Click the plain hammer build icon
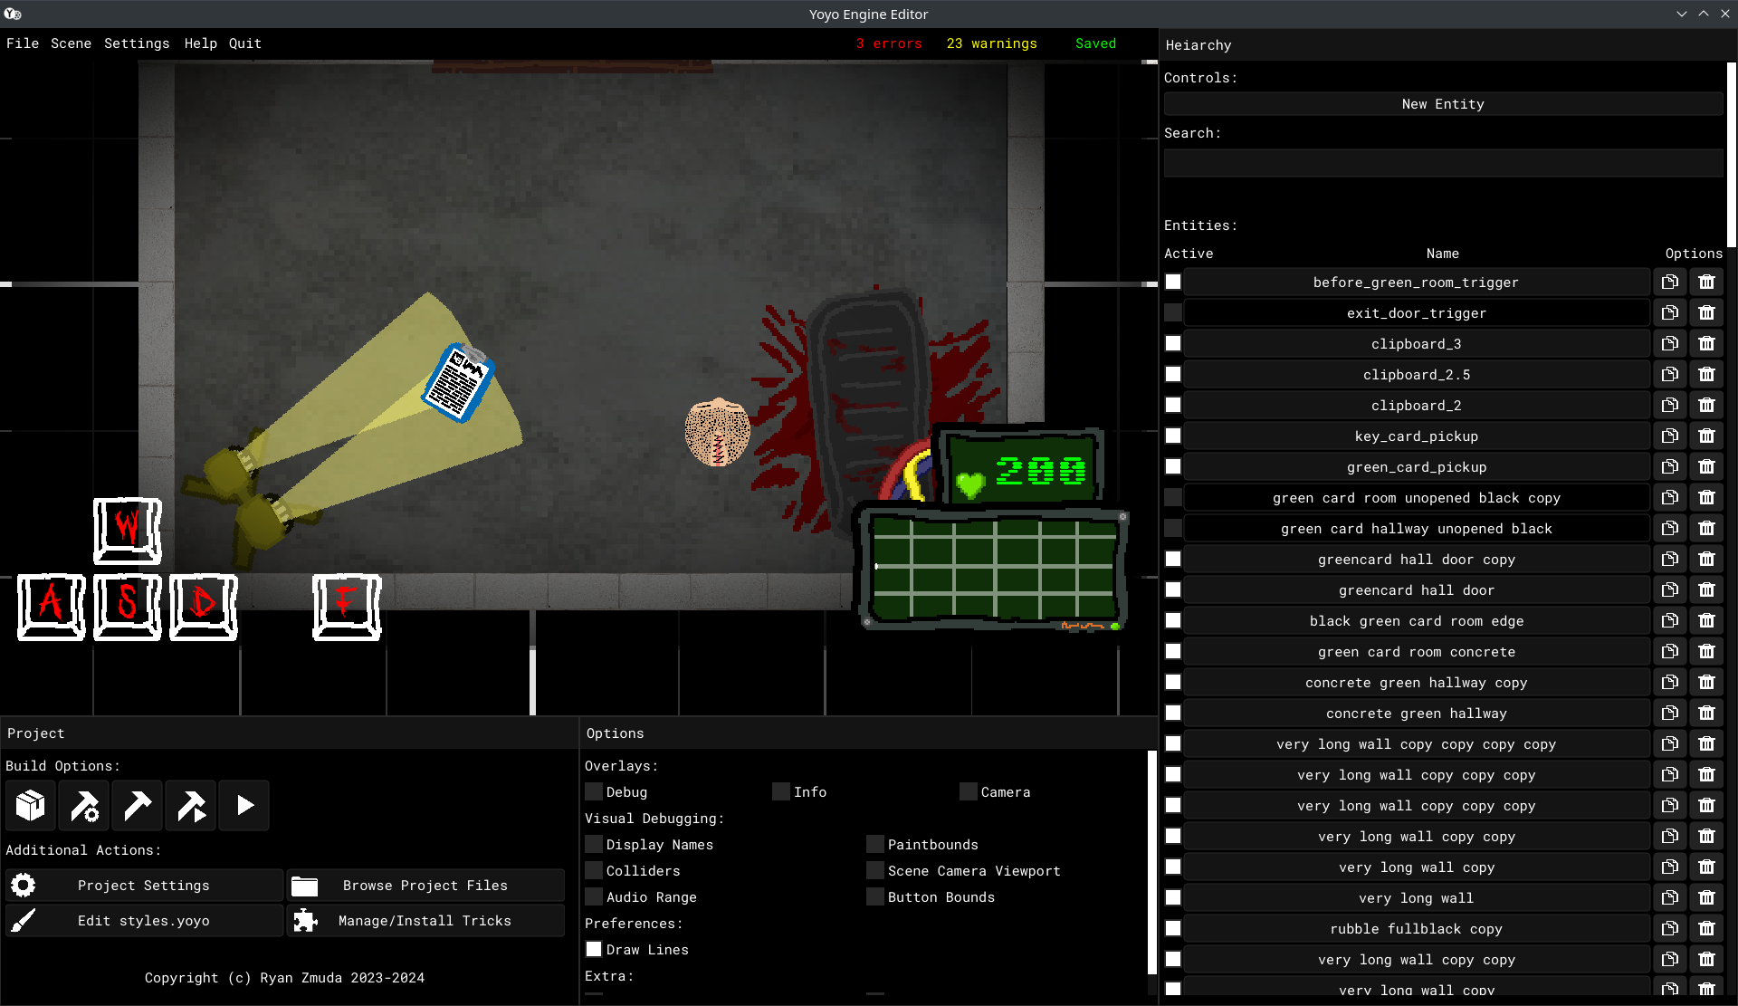 [137, 805]
